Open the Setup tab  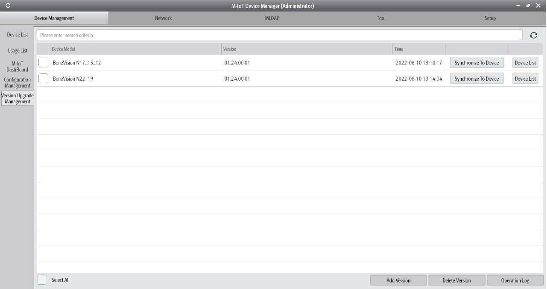[x=490, y=18]
